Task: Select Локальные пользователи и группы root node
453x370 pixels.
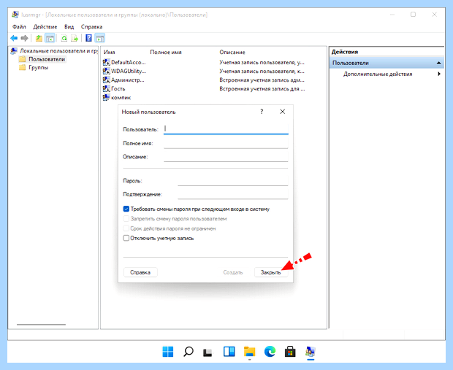Action: click(58, 51)
